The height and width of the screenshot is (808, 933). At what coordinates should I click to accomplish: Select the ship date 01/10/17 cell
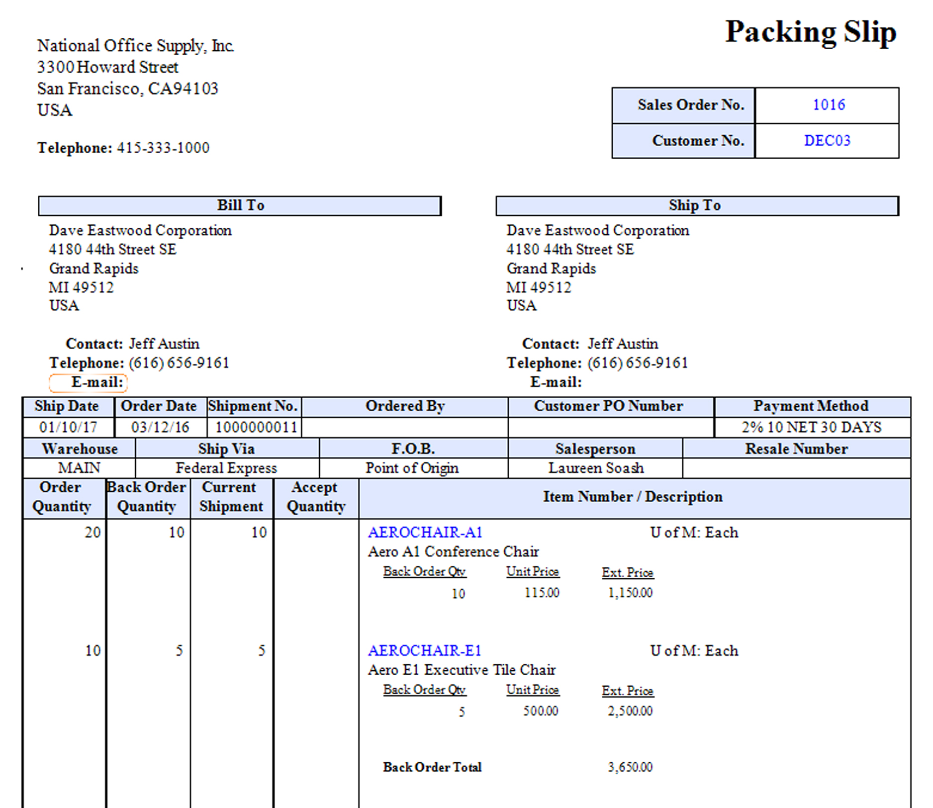click(x=68, y=427)
